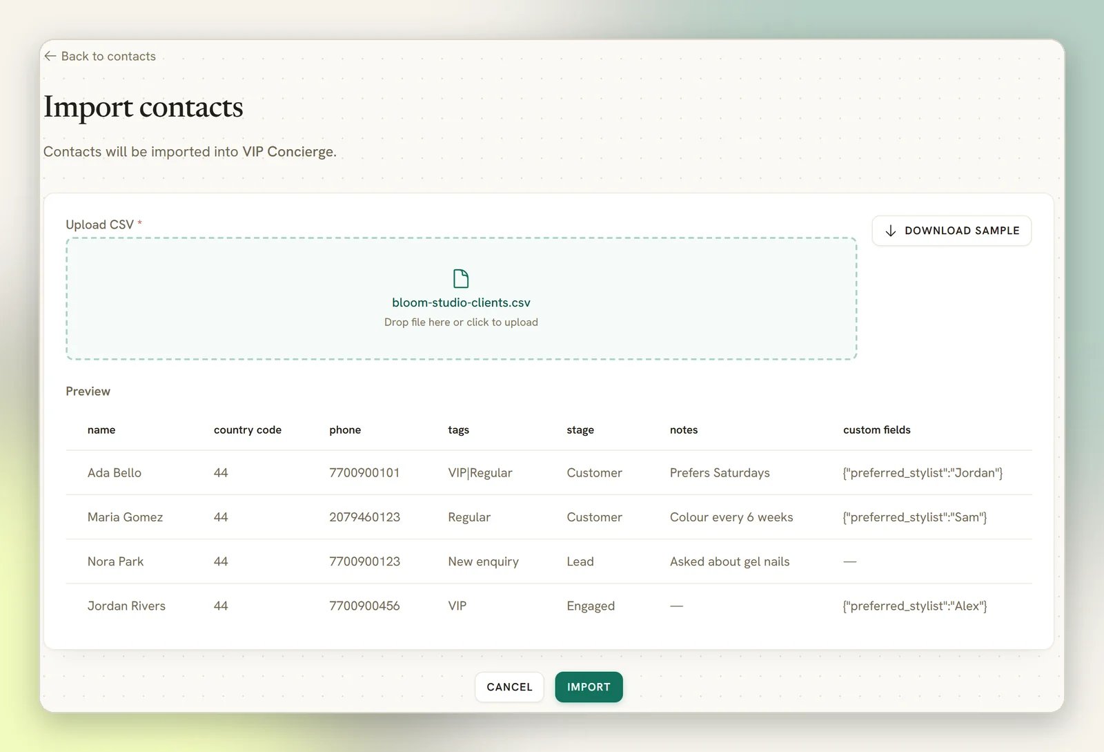Click the preferred_stylist Jordan custom field
1104x752 pixels.
tap(923, 473)
